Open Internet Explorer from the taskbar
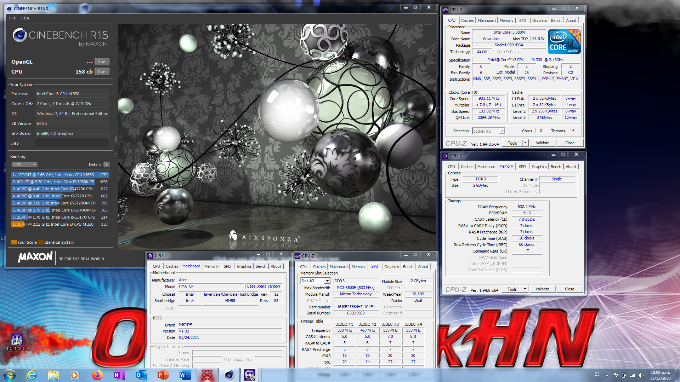Viewport: 680px width, 382px height. point(32,375)
